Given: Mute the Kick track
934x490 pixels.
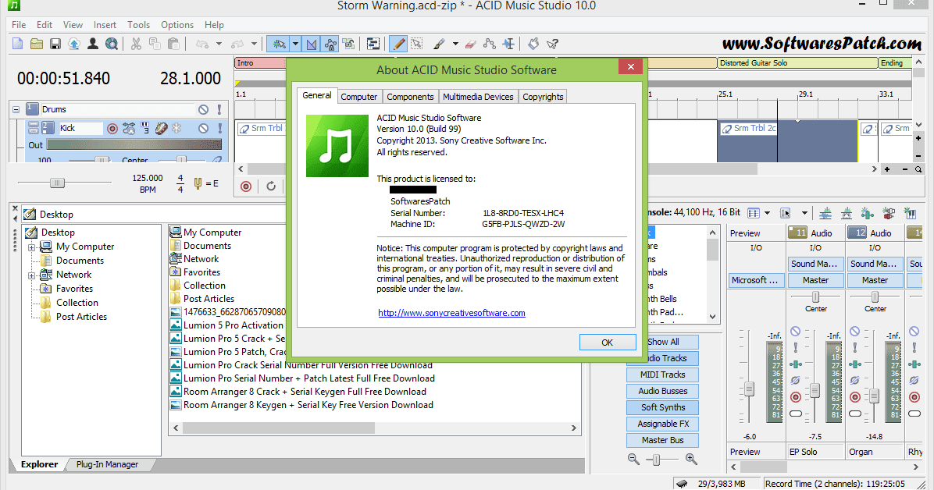Looking at the screenshot, I should click(203, 128).
